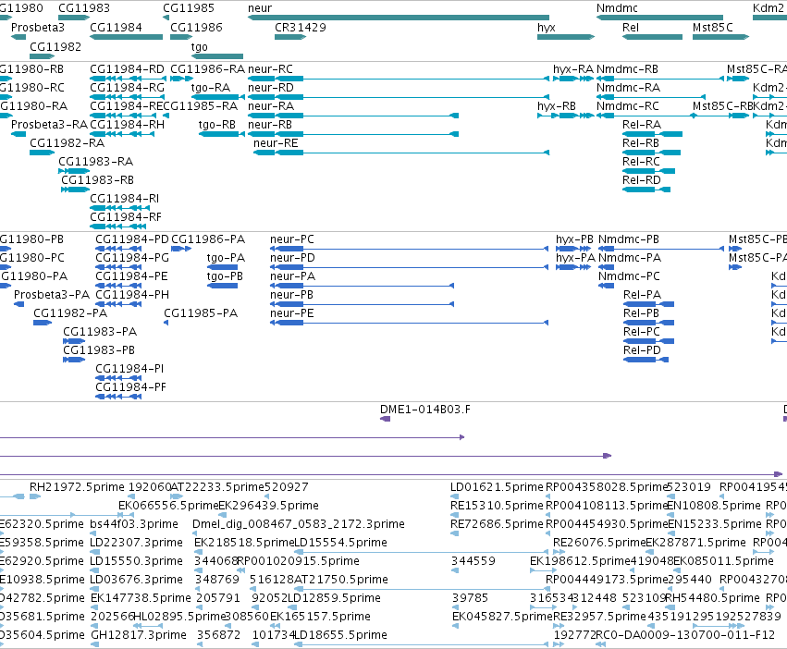Select transcript hyx-RB
The image size is (787, 649).
click(x=556, y=106)
